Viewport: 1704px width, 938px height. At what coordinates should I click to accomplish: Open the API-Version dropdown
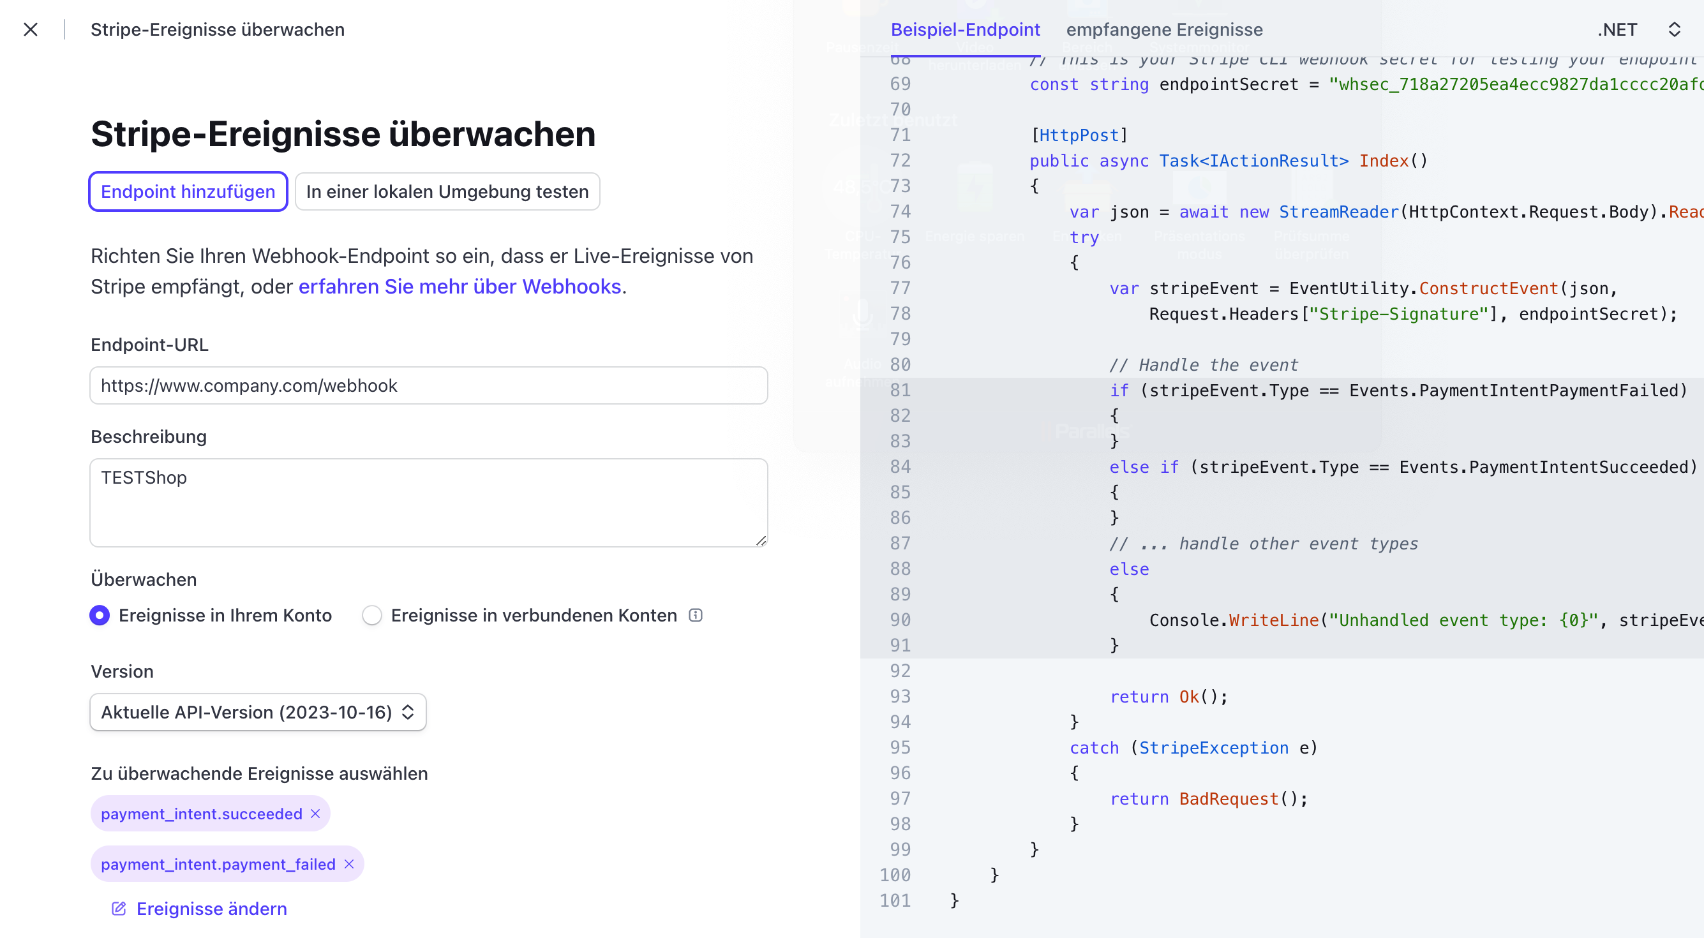tap(258, 711)
